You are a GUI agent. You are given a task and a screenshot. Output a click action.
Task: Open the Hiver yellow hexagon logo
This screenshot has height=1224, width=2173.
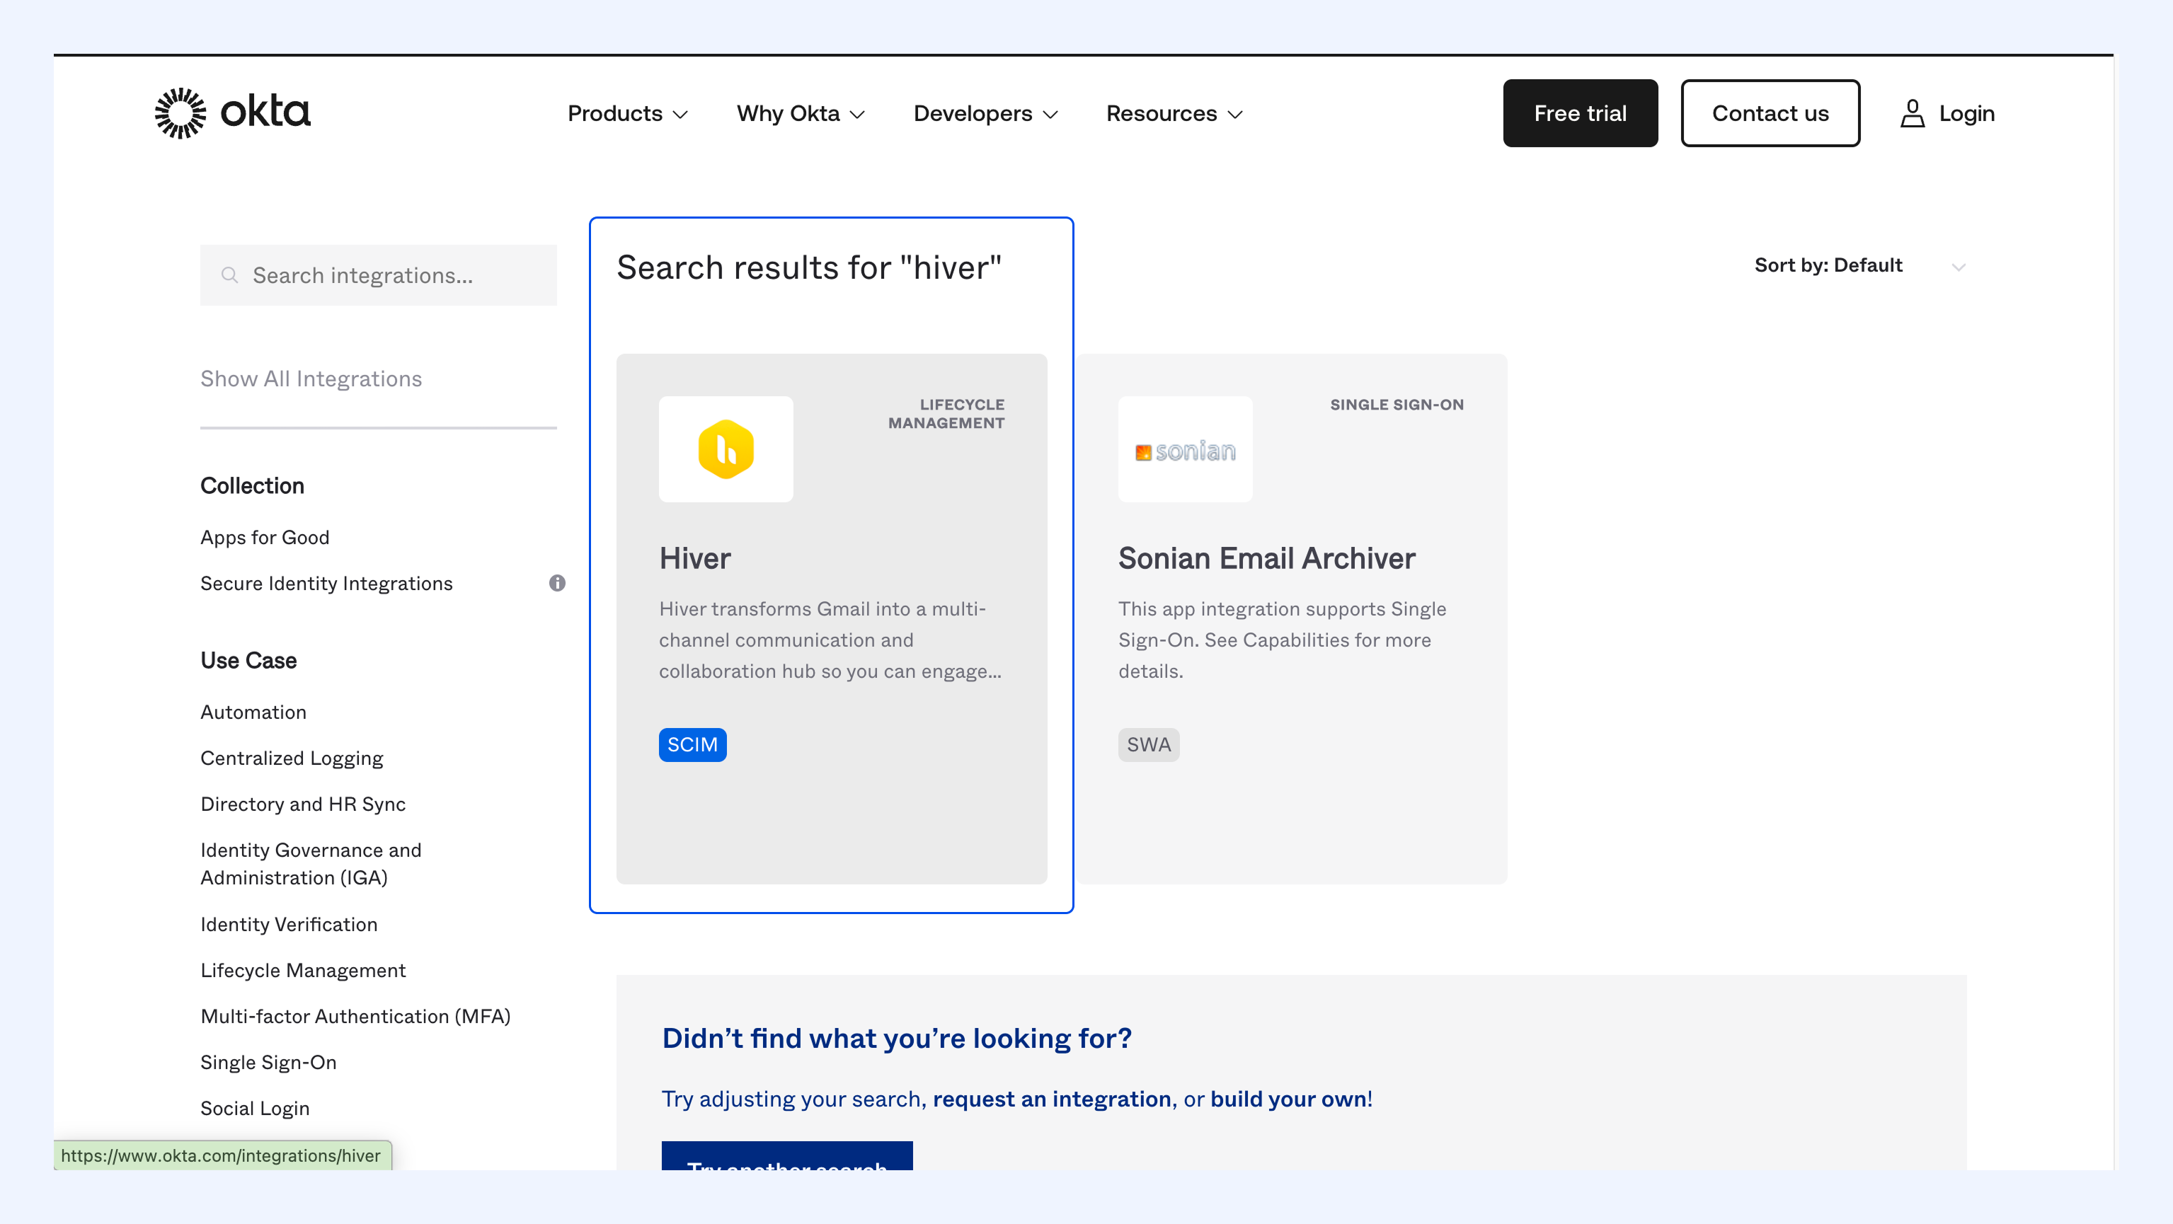(726, 449)
